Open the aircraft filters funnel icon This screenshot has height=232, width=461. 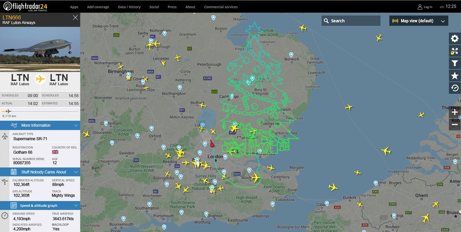click(x=454, y=63)
